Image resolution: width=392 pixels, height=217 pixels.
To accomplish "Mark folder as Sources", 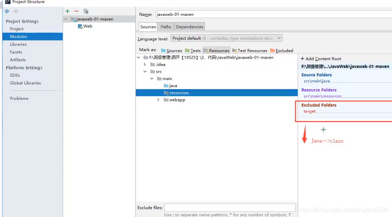I will pos(171,50).
